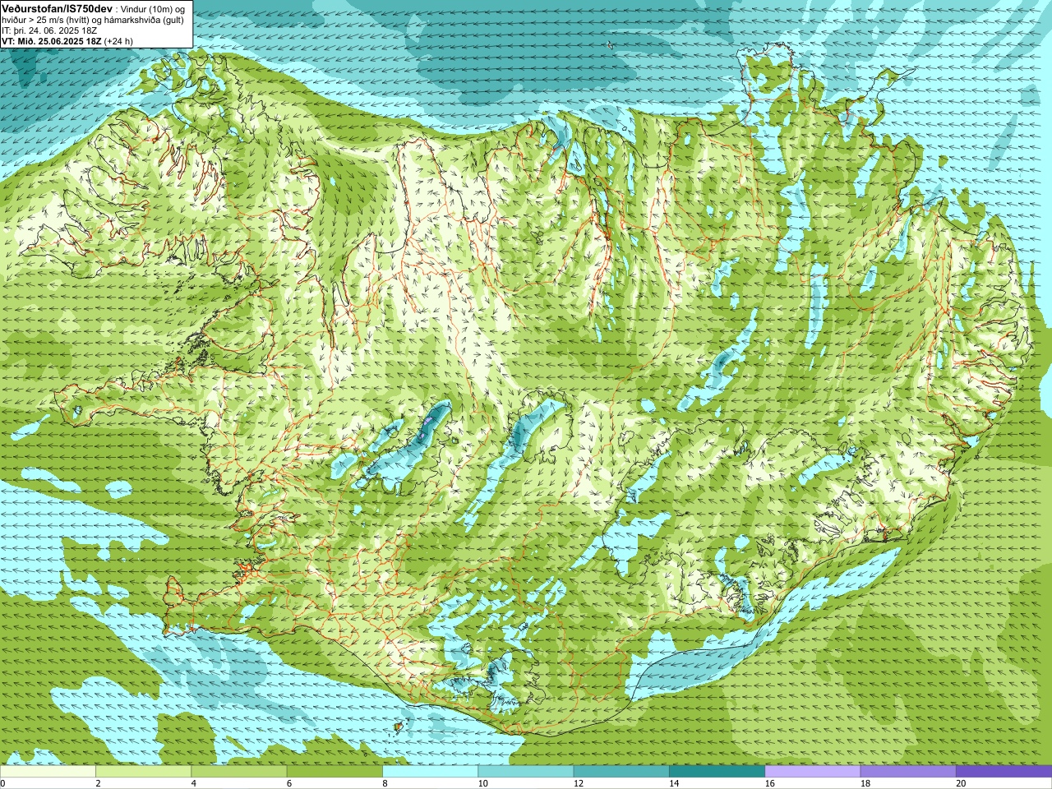Viewport: 1052px width, 789px height.
Task: Click the "14" legend scale label
Action: pos(674,783)
